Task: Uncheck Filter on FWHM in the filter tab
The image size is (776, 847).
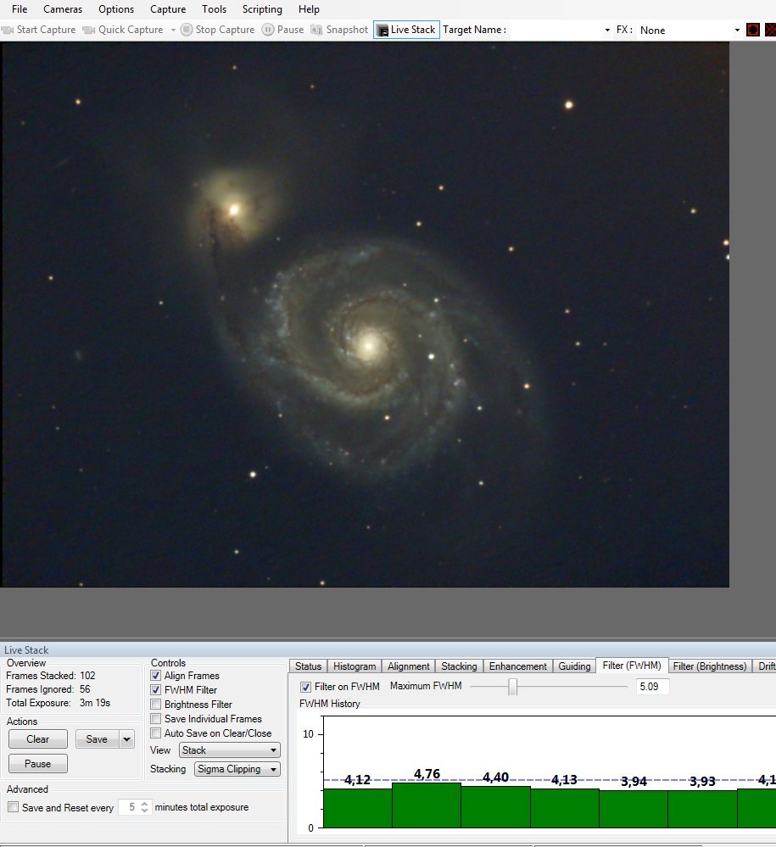Action: coord(306,687)
